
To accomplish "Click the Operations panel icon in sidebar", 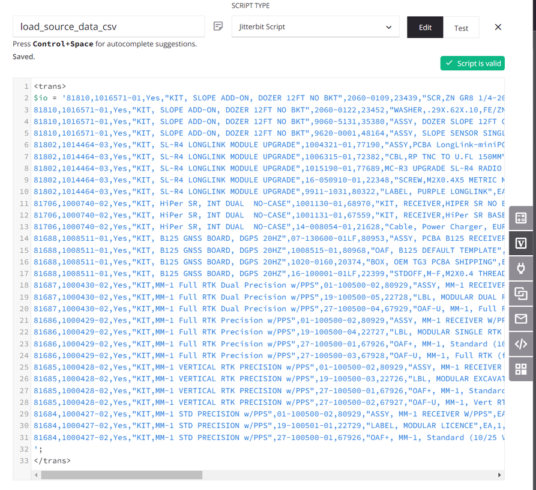I will click(521, 294).
